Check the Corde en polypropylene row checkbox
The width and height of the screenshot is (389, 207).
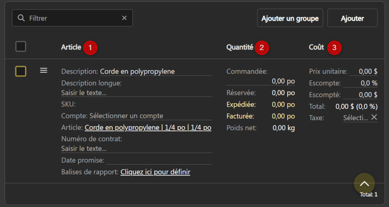21,71
